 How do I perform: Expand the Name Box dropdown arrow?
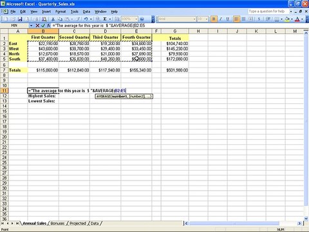(x=32, y=26)
